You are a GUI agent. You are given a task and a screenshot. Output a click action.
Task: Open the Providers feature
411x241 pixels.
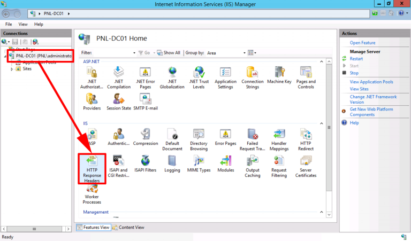click(x=92, y=102)
